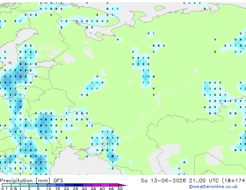The image size is (246, 190).
Task: Click the '30' legend scale value
Action: pyautogui.click(x=84, y=188)
